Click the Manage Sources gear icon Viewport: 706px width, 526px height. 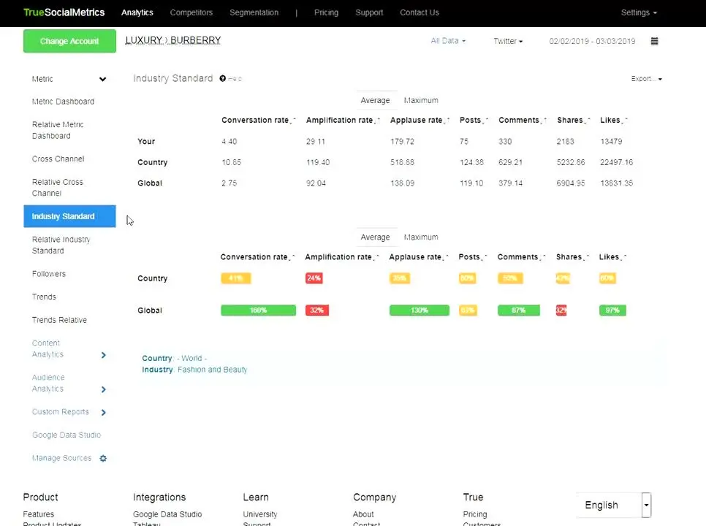tap(103, 458)
